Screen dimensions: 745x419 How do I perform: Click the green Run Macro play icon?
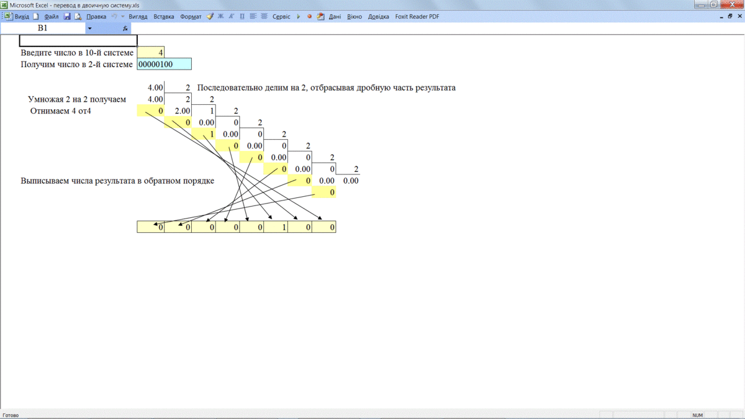(x=299, y=17)
